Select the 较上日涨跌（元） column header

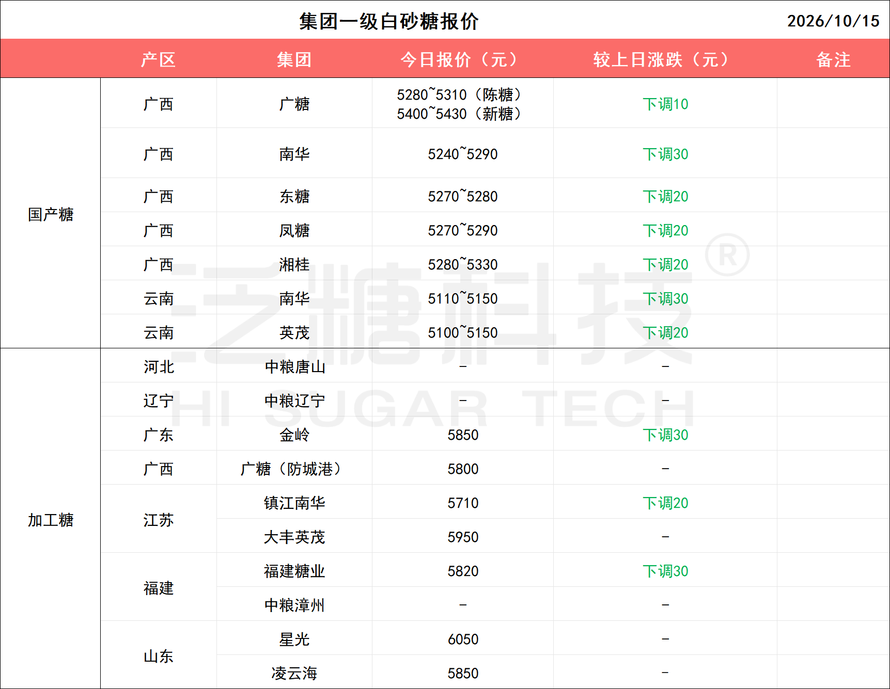(665, 59)
